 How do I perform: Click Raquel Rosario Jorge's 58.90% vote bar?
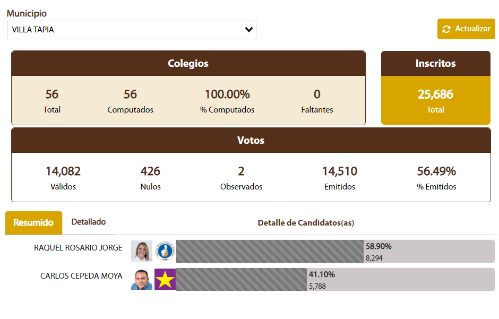pos(270,252)
